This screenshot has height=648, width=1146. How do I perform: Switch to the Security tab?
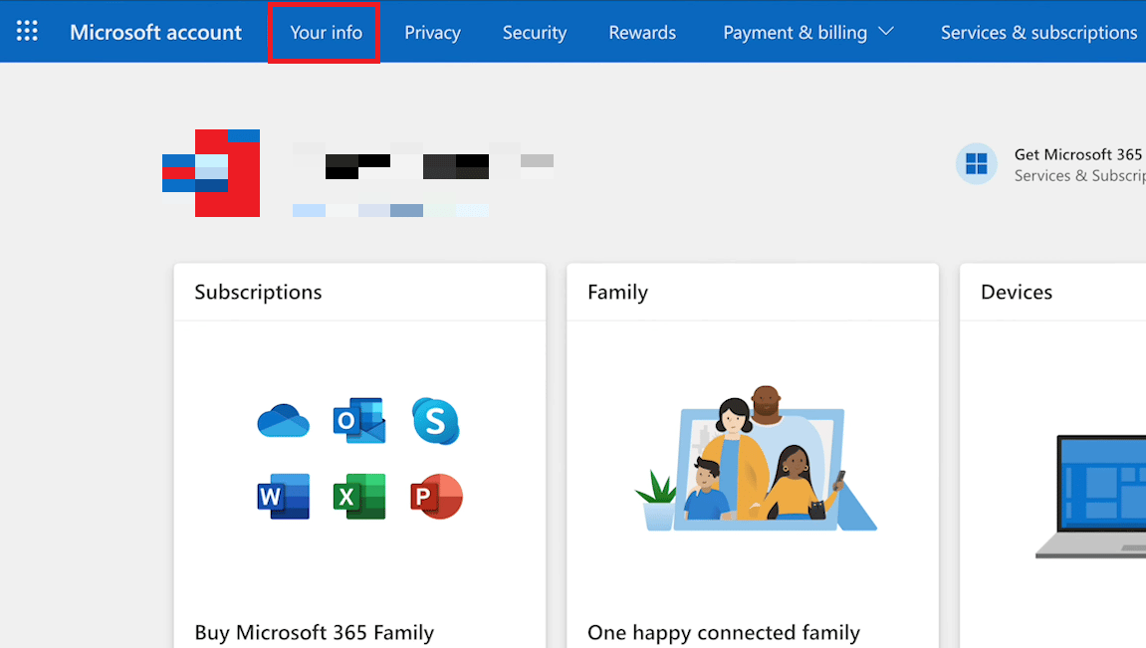tap(535, 33)
